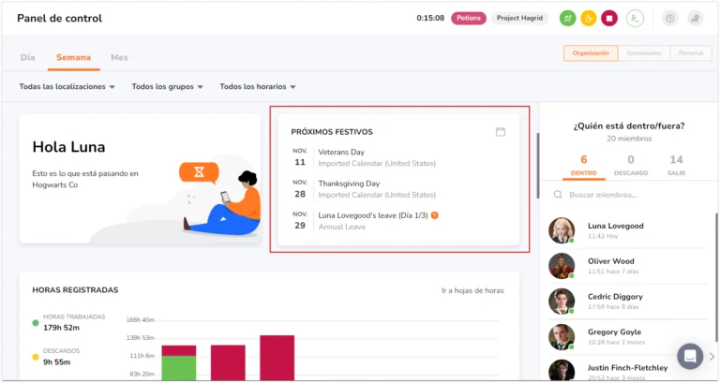Screen dimensions: 720x383
Task: Select the Gestionados view button
Action: [x=644, y=53]
